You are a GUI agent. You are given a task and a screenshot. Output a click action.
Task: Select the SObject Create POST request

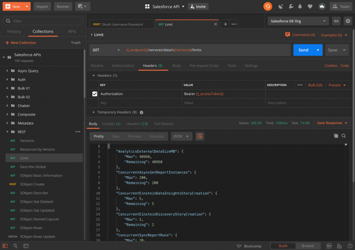[x=44, y=184]
